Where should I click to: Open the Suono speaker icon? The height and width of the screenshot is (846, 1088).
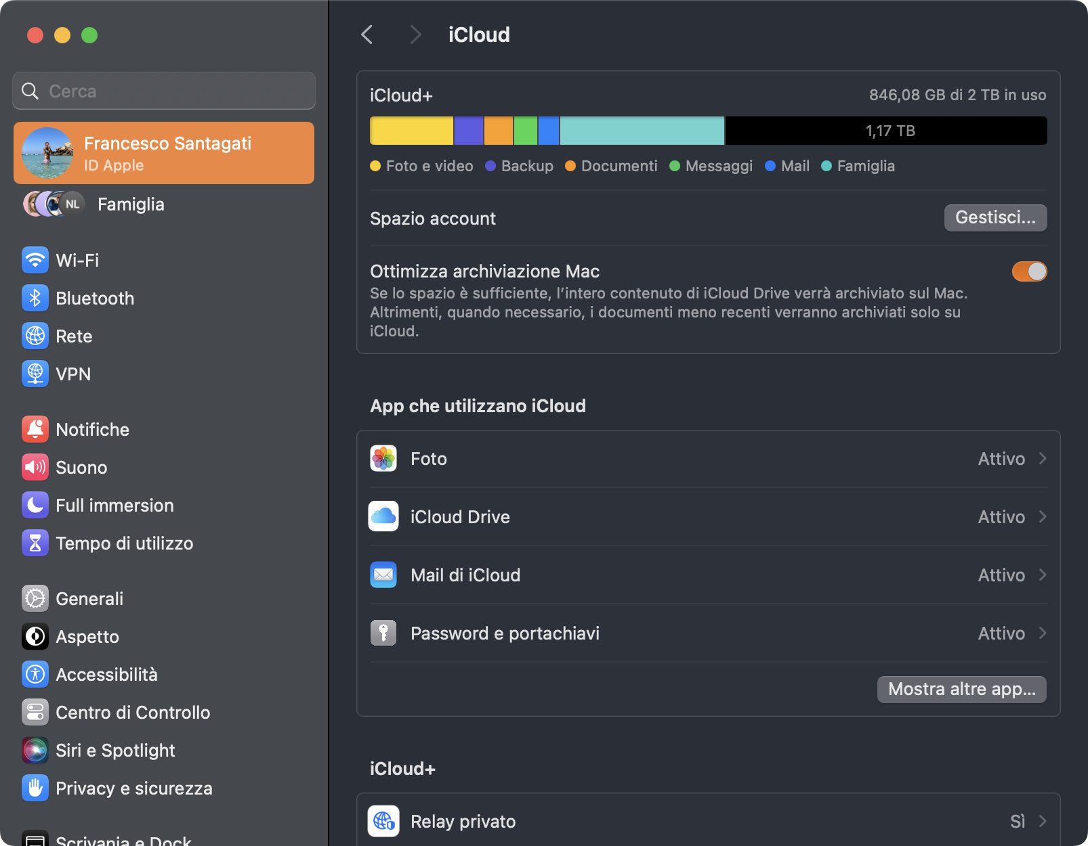[x=35, y=467]
